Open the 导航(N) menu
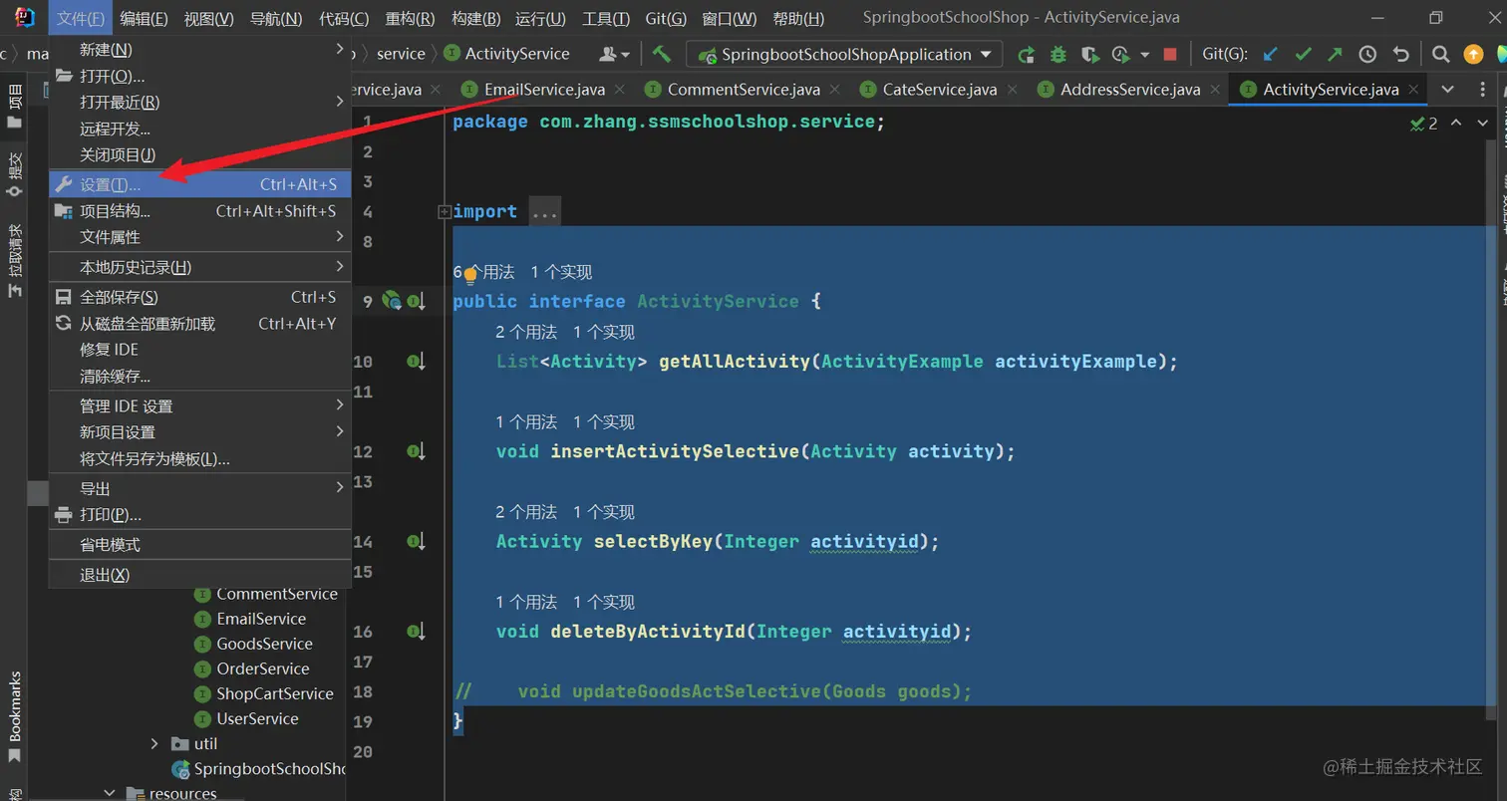Image resolution: width=1507 pixels, height=801 pixels. [x=276, y=18]
